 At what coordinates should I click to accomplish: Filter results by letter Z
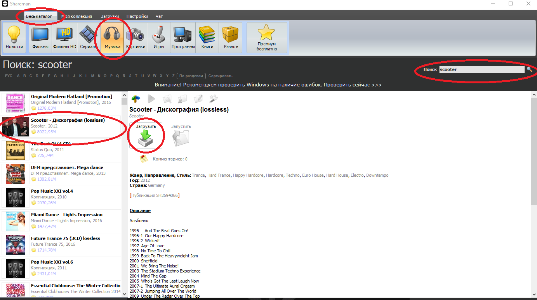[x=173, y=76]
